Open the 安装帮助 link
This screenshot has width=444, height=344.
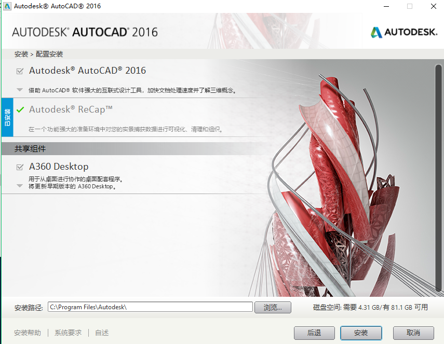pyautogui.click(x=28, y=333)
